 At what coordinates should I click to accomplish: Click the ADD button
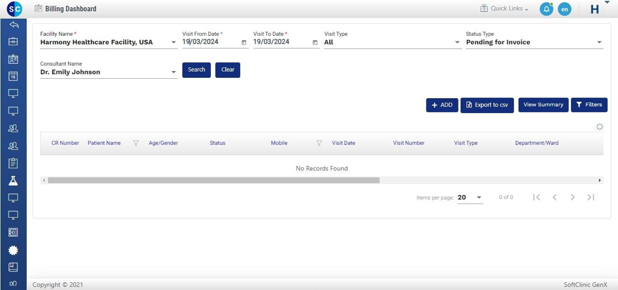point(442,105)
